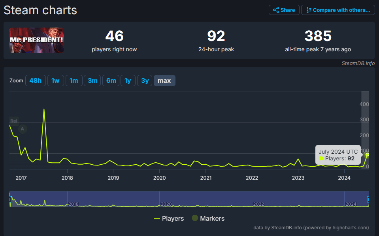Click the A marker on the chart
Image resolution: width=379 pixels, height=236 pixels.
(23, 128)
